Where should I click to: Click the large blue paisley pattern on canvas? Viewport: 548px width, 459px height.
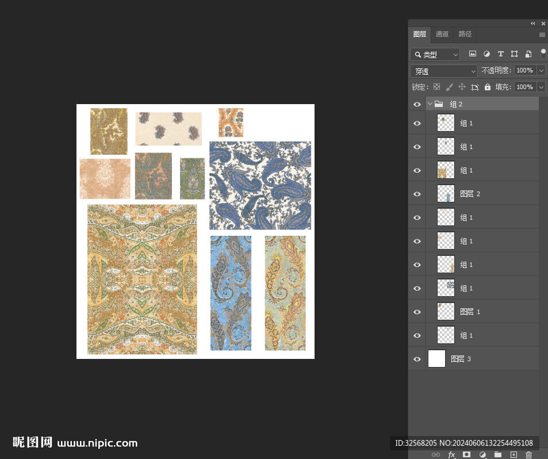(260, 186)
